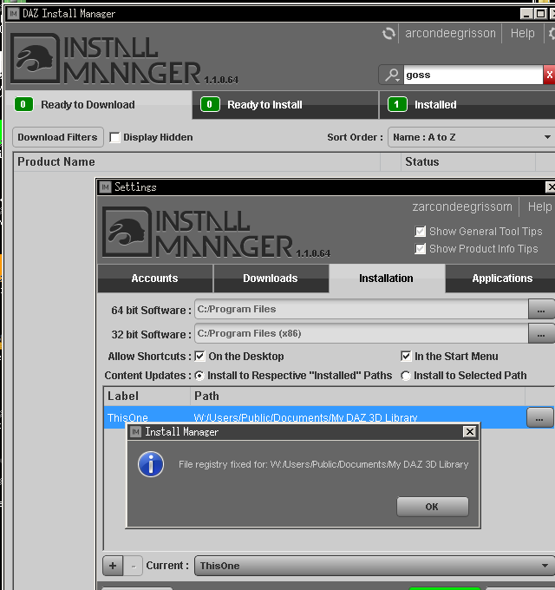Click the My DAZ 3D Library path text
The width and height of the screenshot is (555, 590).
(x=305, y=417)
